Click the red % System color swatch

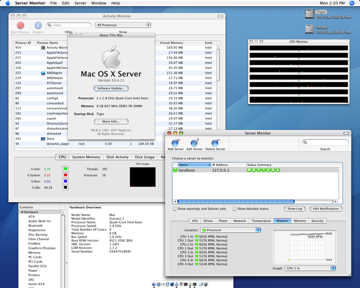[66, 175]
